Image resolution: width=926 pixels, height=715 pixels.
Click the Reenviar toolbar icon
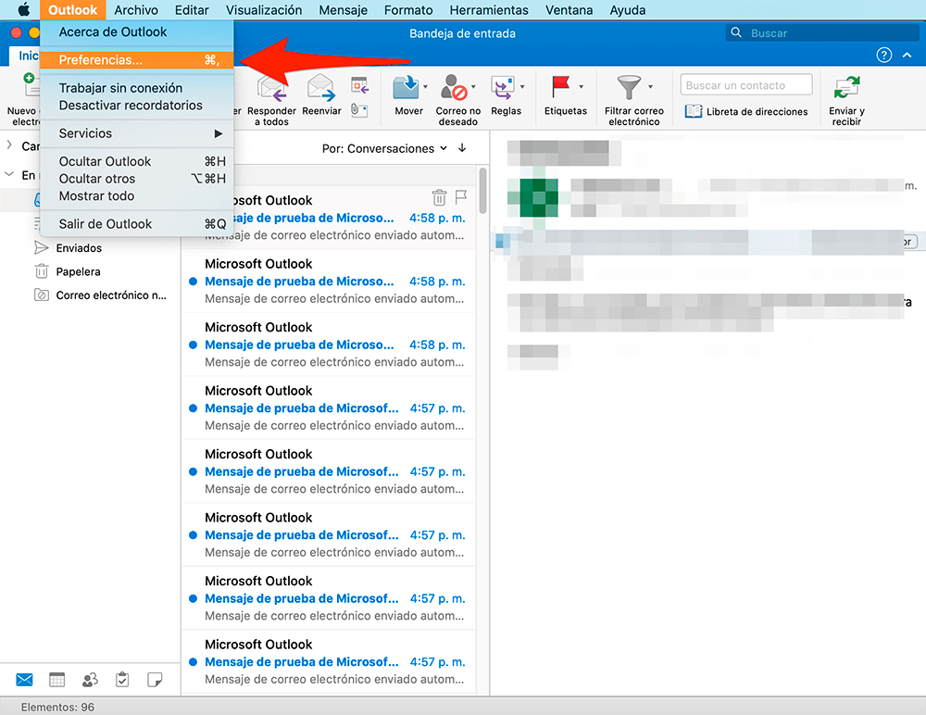point(321,88)
